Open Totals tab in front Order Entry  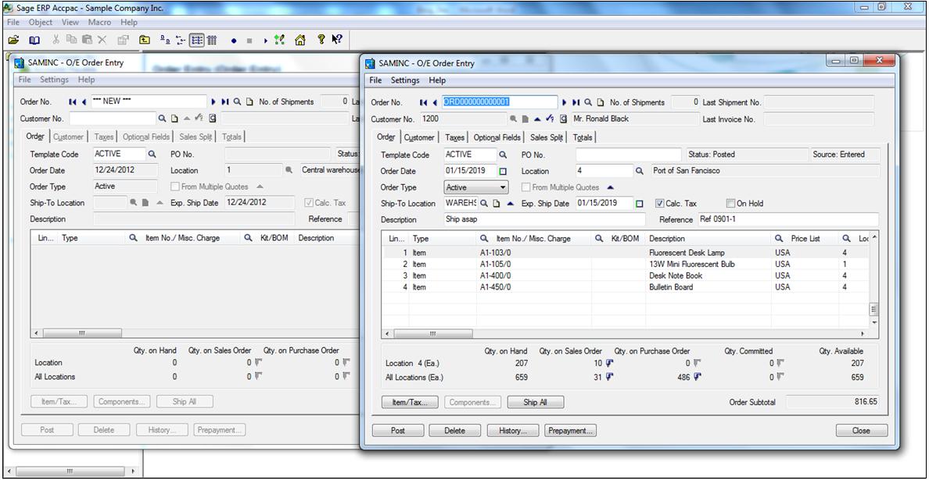coord(583,137)
